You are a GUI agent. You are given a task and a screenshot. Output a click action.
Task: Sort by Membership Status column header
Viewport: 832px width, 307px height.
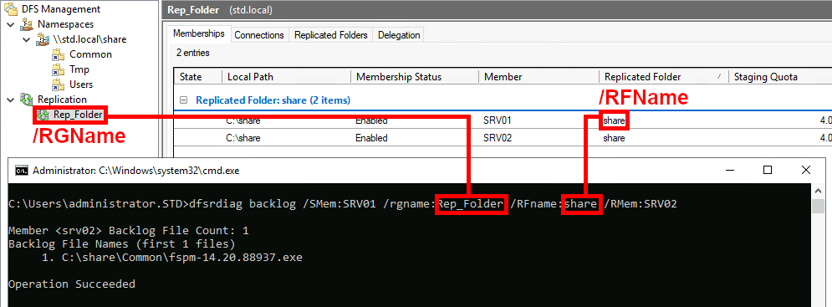point(415,77)
